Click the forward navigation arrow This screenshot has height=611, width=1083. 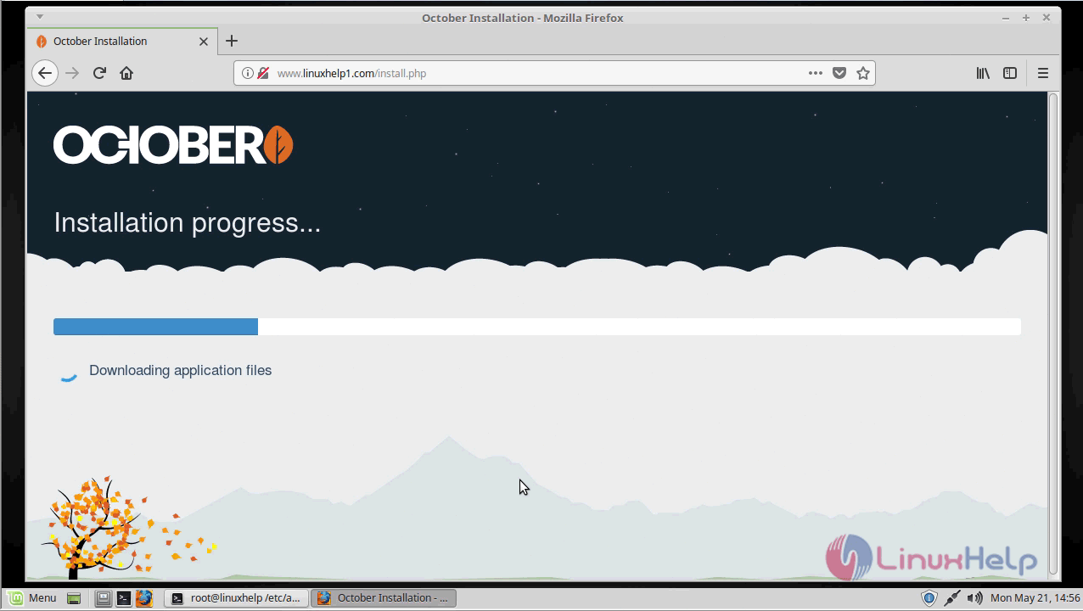pos(72,73)
